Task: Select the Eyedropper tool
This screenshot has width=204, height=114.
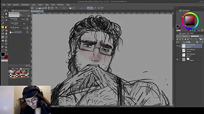Action: pyautogui.click(x=3, y=24)
